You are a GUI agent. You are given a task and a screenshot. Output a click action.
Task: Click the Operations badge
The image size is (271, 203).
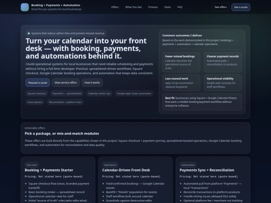[110, 165]
